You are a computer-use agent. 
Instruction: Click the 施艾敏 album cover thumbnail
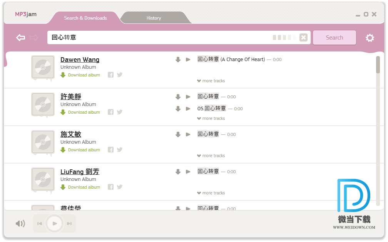(x=43, y=142)
